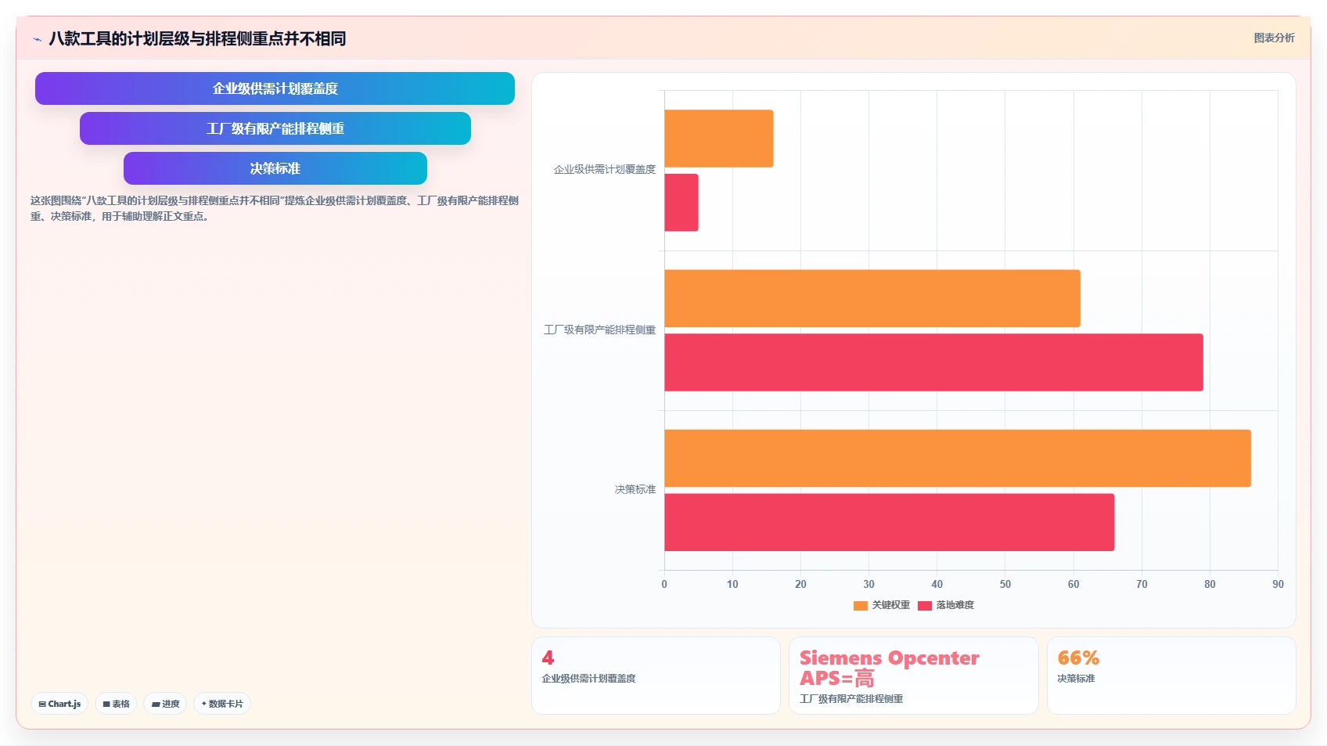1327x746 pixels.
Task: Click the y-axis label 工厂级有限产能排程侧重
Action: [x=600, y=330]
